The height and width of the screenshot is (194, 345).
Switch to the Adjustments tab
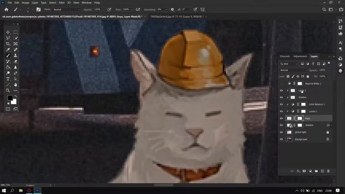(x=300, y=57)
